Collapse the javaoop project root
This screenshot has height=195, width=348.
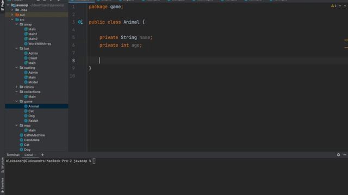tap(8, 5)
